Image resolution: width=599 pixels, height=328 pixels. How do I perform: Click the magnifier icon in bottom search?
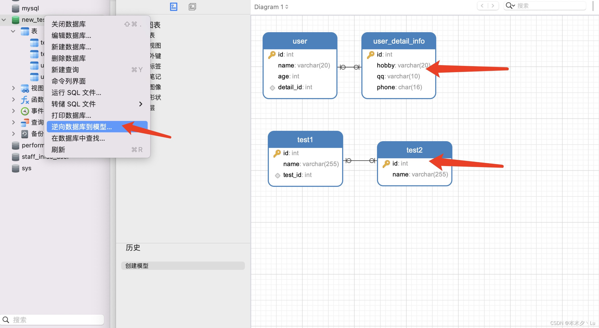[6, 320]
